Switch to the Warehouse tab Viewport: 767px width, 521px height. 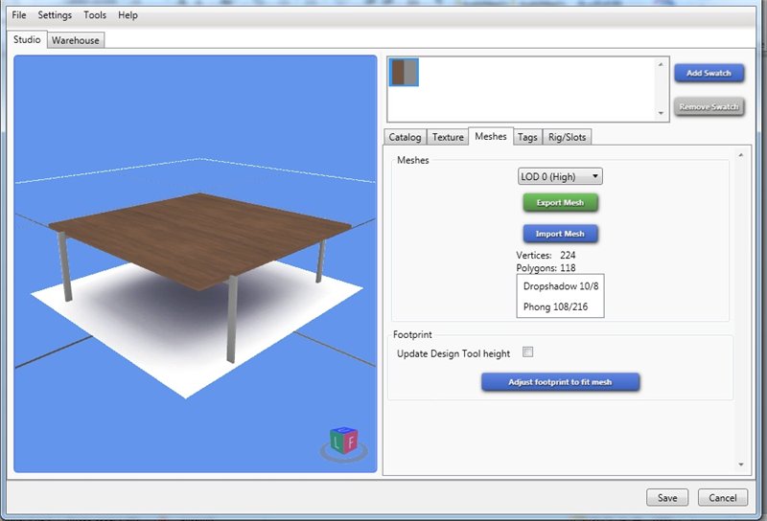tap(75, 40)
